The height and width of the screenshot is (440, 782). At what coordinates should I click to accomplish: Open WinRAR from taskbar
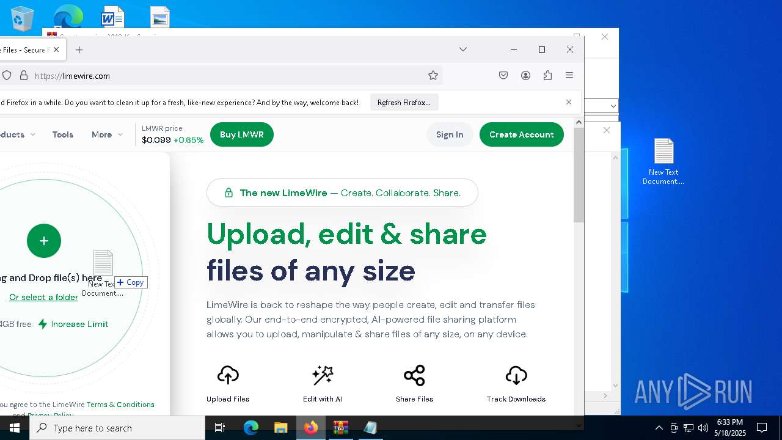(340, 428)
